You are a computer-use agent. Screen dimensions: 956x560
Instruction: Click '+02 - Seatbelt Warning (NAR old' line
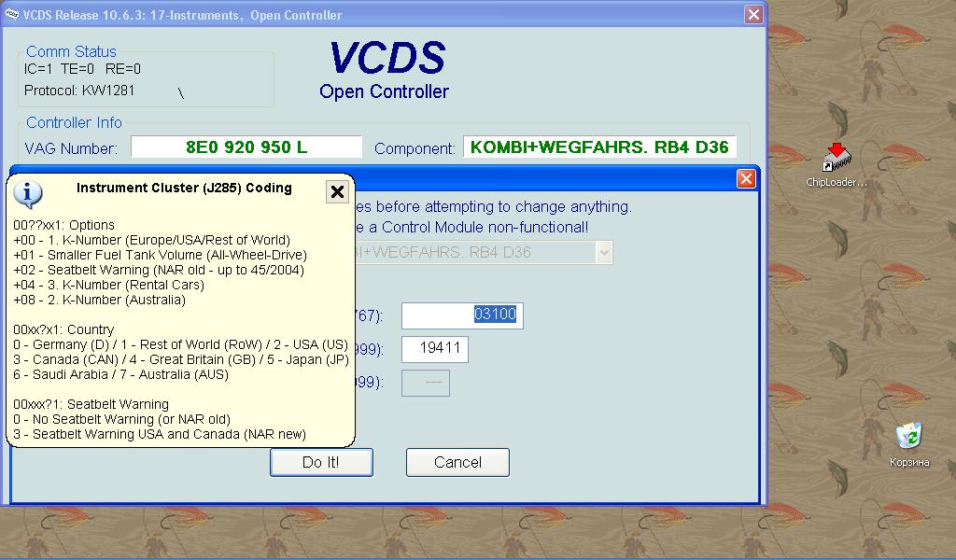pos(159,270)
